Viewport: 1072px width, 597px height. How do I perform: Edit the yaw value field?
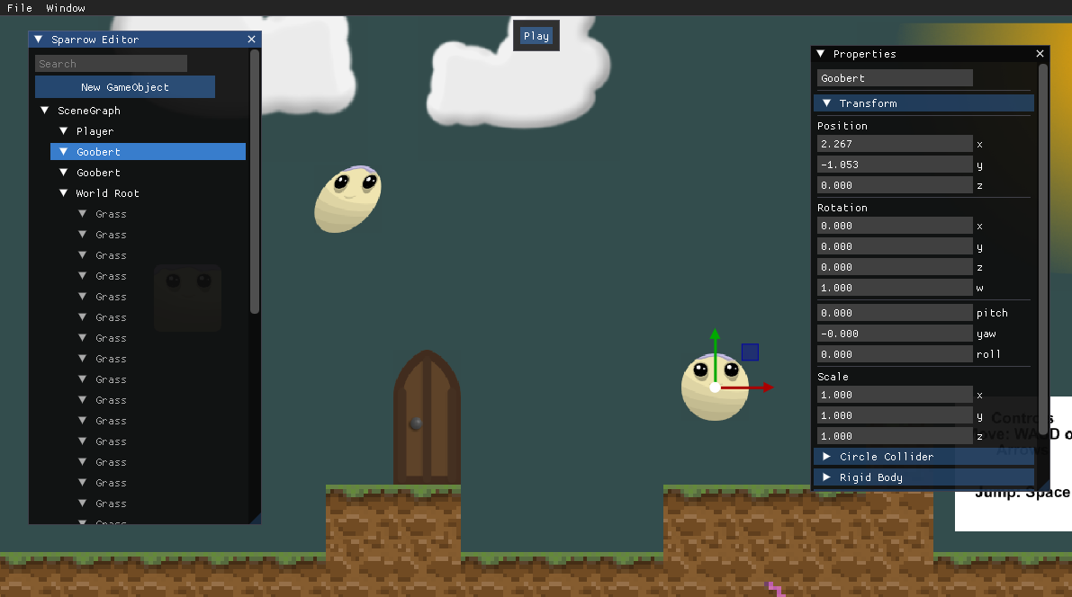pyautogui.click(x=895, y=334)
